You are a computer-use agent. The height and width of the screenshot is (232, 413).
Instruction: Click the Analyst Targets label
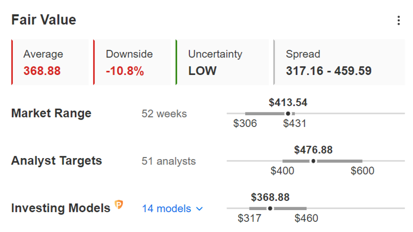coord(56,161)
